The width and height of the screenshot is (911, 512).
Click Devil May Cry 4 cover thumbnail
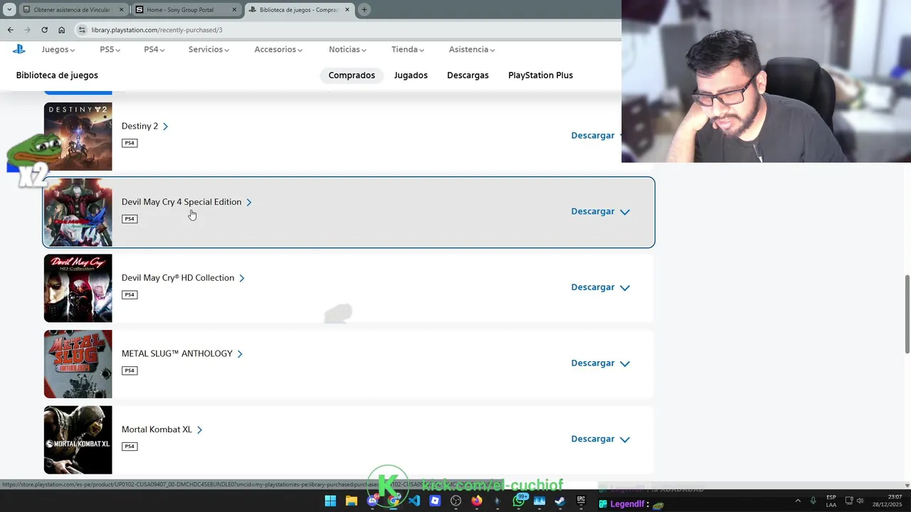[x=78, y=212]
